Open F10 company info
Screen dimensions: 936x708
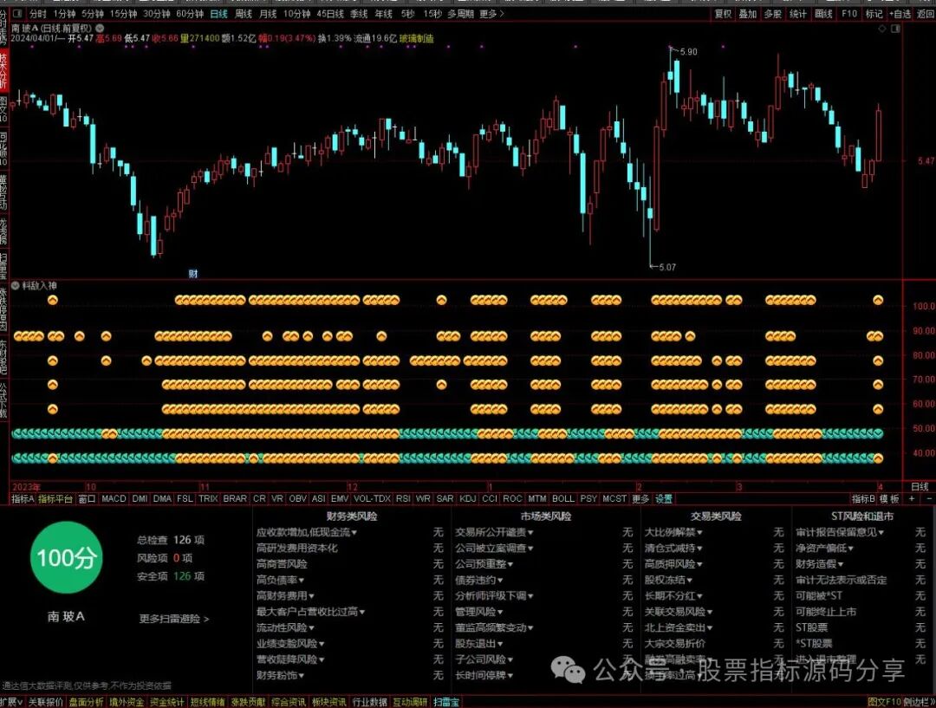tap(848, 13)
